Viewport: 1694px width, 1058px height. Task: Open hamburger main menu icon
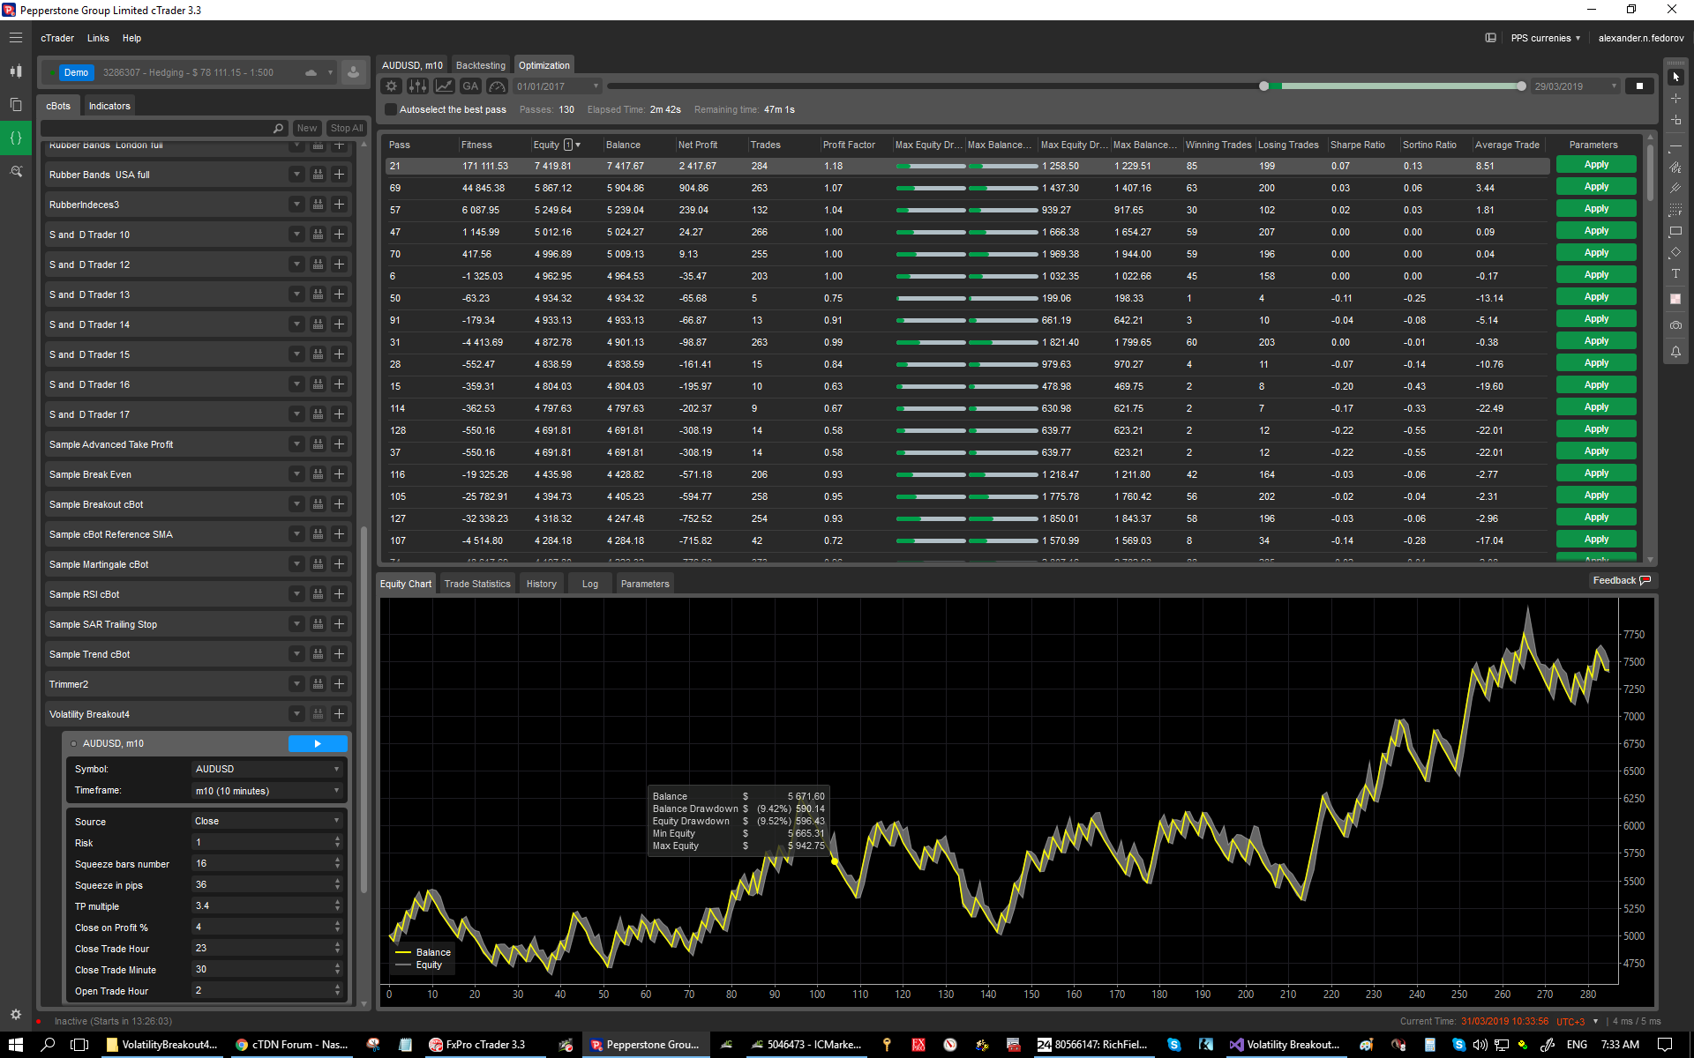point(16,38)
